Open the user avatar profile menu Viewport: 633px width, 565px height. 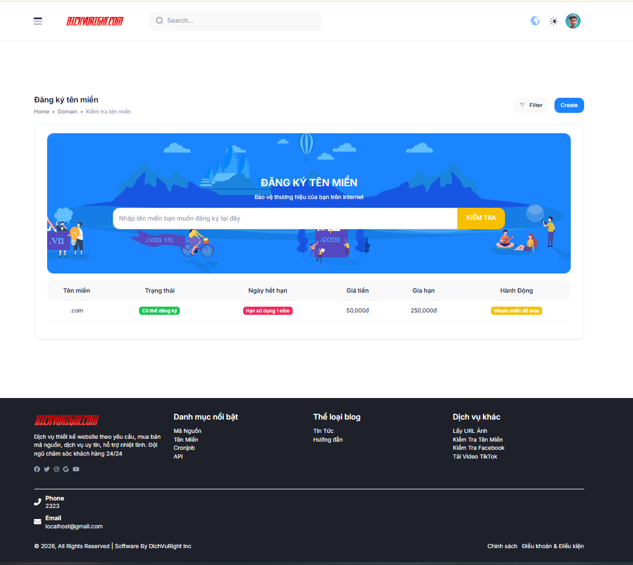[573, 21]
